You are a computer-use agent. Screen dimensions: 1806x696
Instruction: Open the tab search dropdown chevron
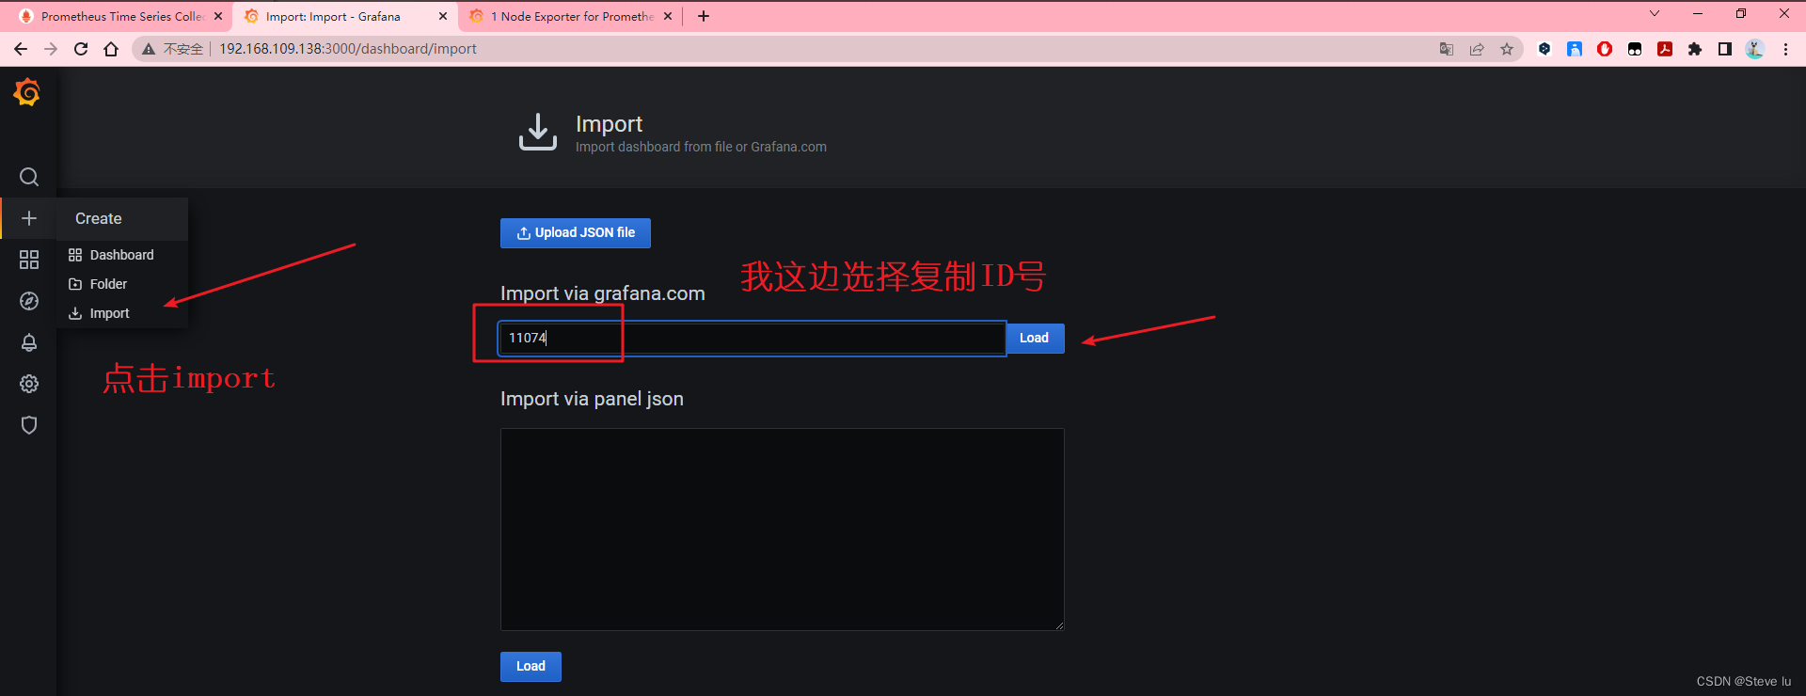coord(1655,14)
